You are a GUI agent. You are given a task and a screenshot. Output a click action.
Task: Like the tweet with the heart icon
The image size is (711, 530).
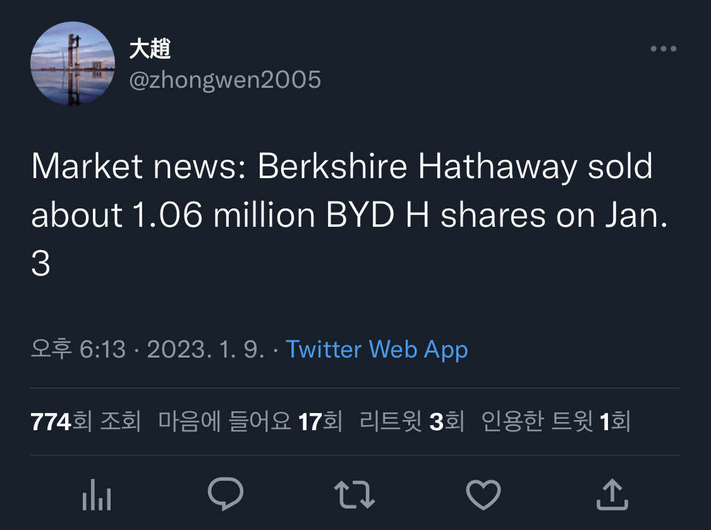tap(483, 494)
